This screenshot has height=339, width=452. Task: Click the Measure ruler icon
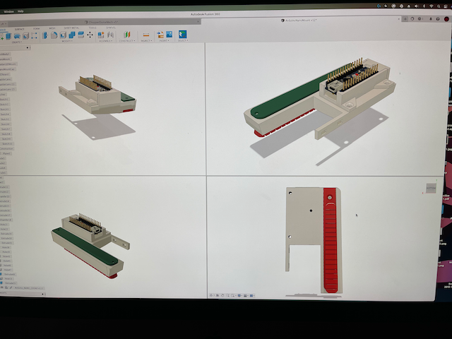(146, 35)
